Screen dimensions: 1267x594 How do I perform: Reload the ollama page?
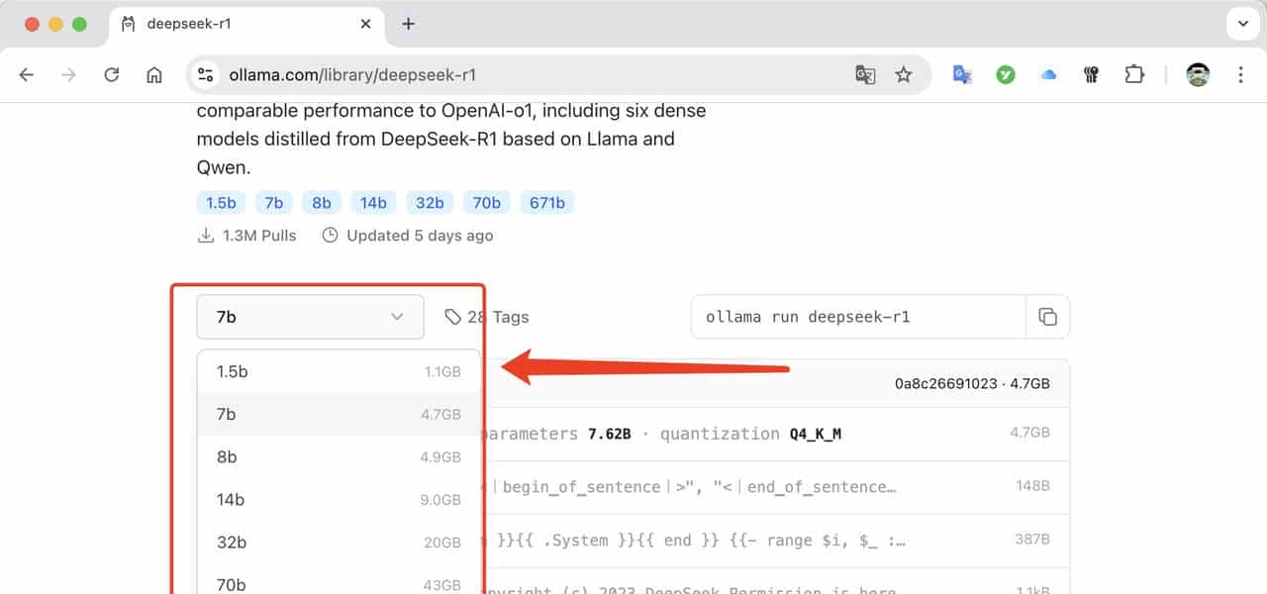pos(112,74)
